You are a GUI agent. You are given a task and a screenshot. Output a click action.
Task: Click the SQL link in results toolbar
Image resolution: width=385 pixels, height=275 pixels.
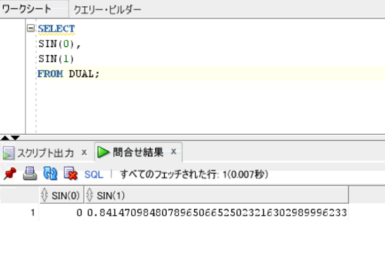(94, 173)
